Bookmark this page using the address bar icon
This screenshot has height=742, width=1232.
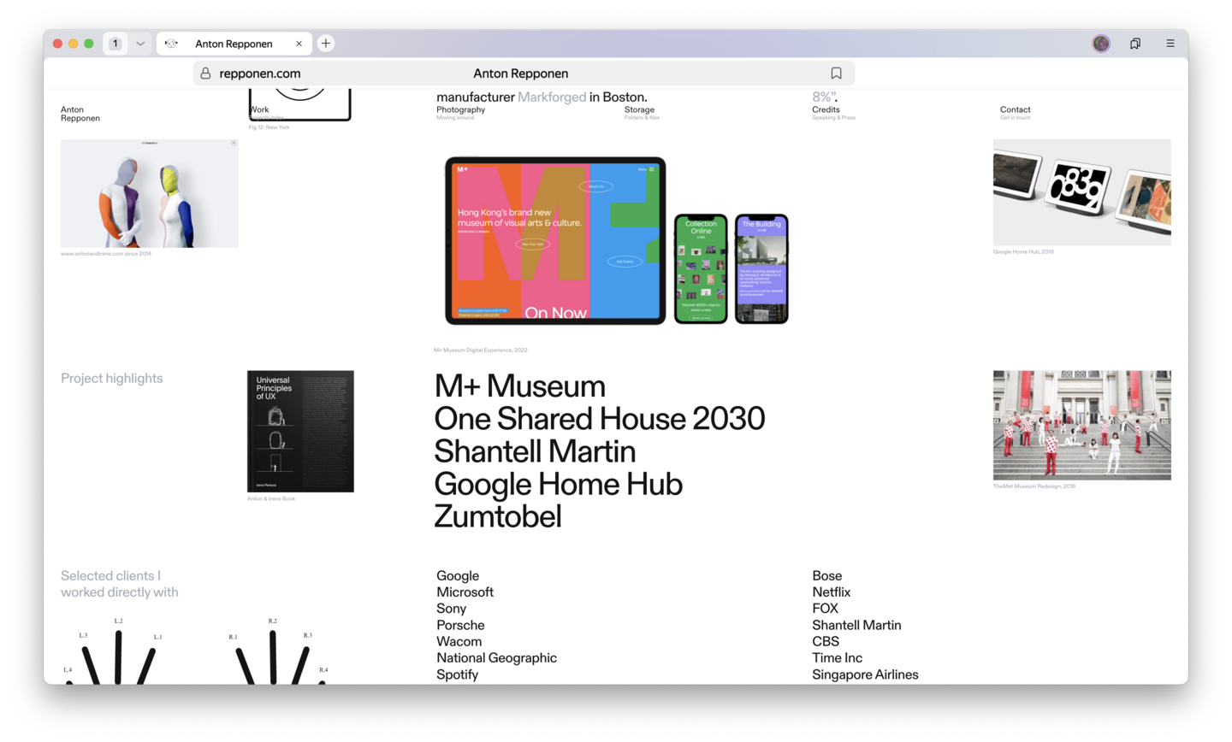[836, 74]
